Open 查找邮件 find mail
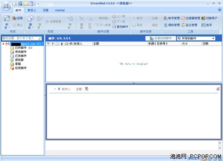 point(120,27)
